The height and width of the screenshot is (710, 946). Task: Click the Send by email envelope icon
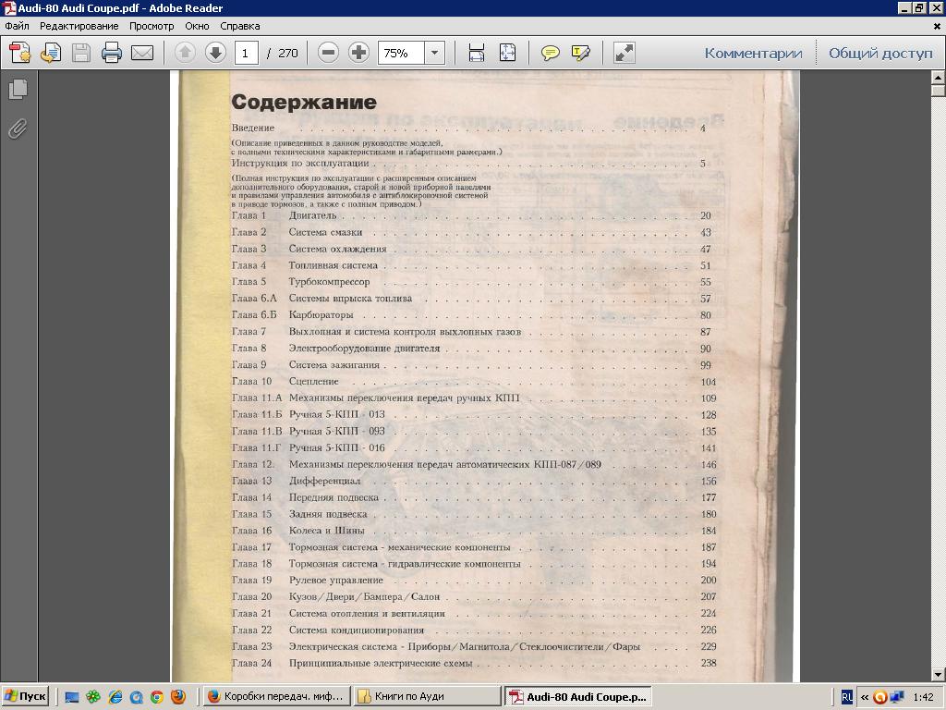pos(142,53)
